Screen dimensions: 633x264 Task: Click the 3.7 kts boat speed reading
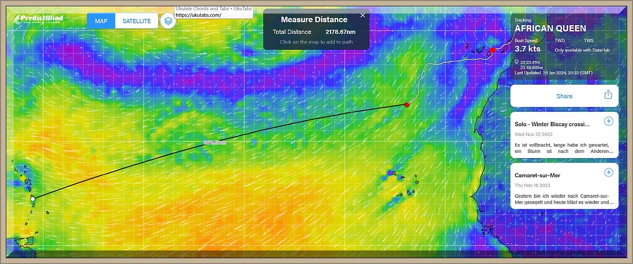(527, 49)
